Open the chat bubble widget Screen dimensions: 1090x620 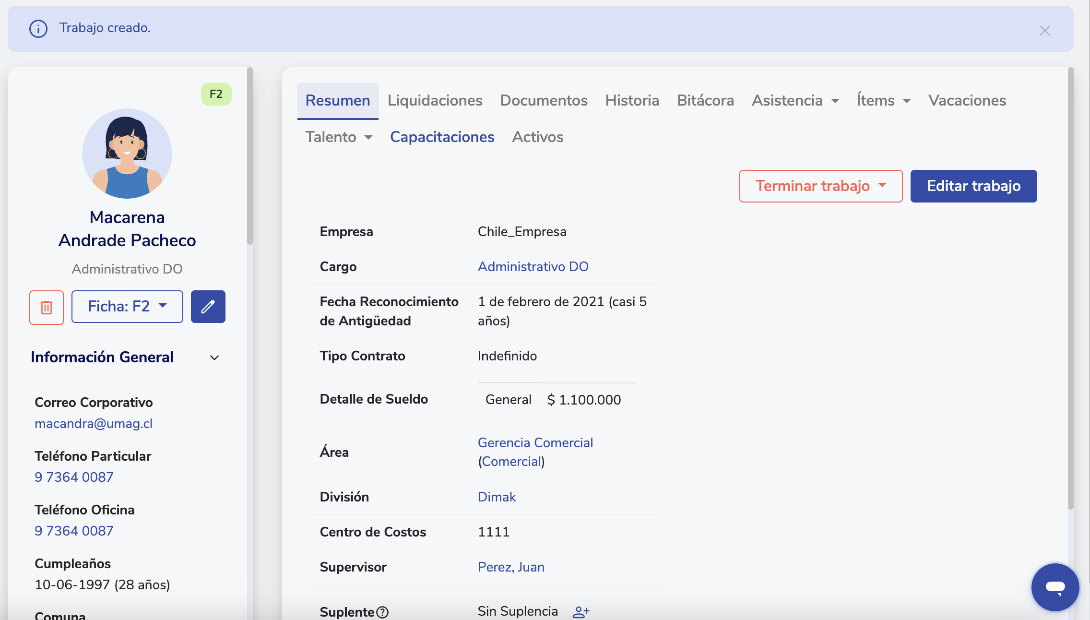pyautogui.click(x=1055, y=587)
